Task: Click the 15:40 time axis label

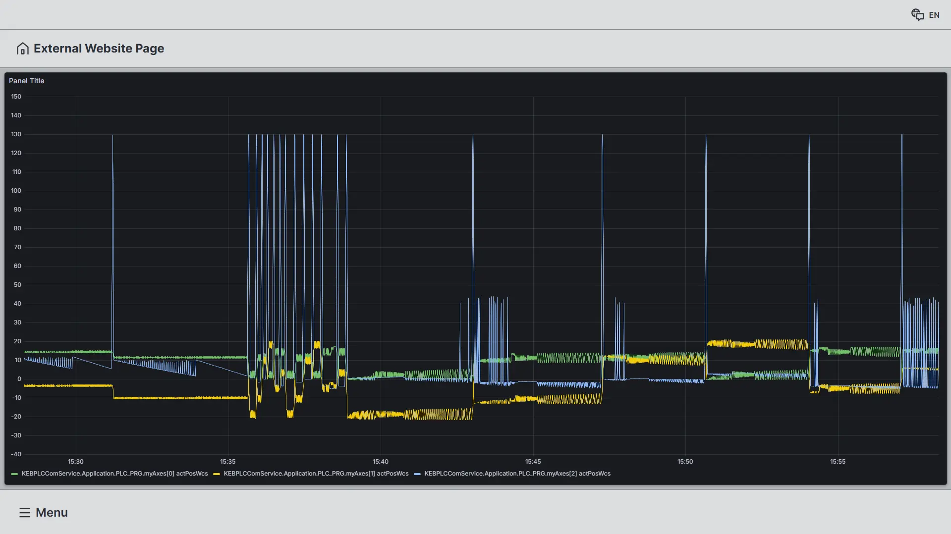Action: point(381,462)
